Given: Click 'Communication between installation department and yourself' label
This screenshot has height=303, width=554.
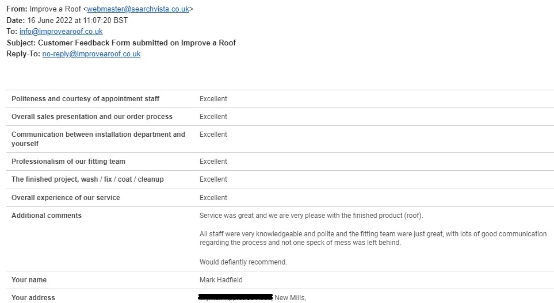Looking at the screenshot, I should coord(98,139).
